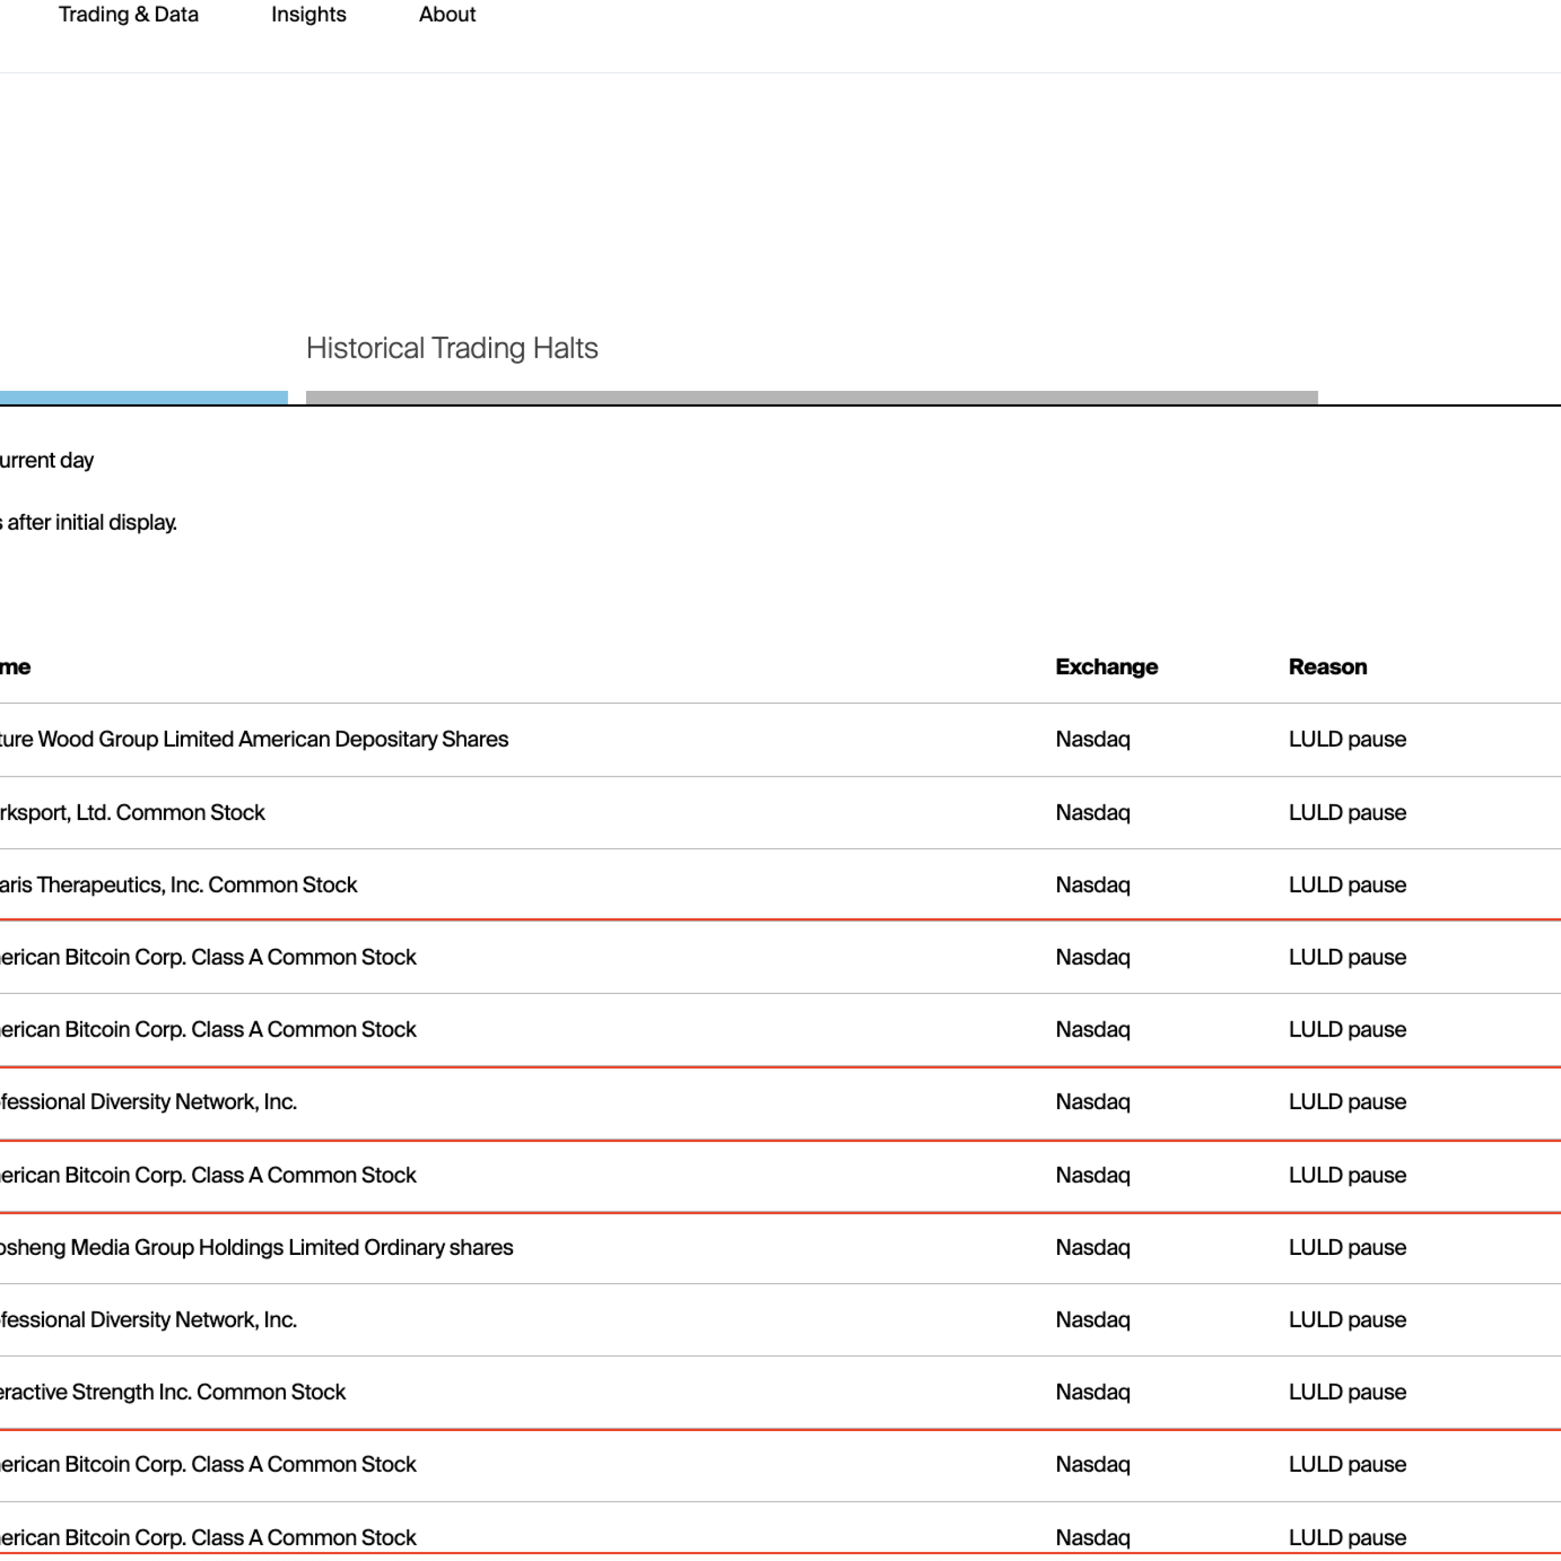
Task: Sort by the Exchange column header
Action: (1106, 666)
